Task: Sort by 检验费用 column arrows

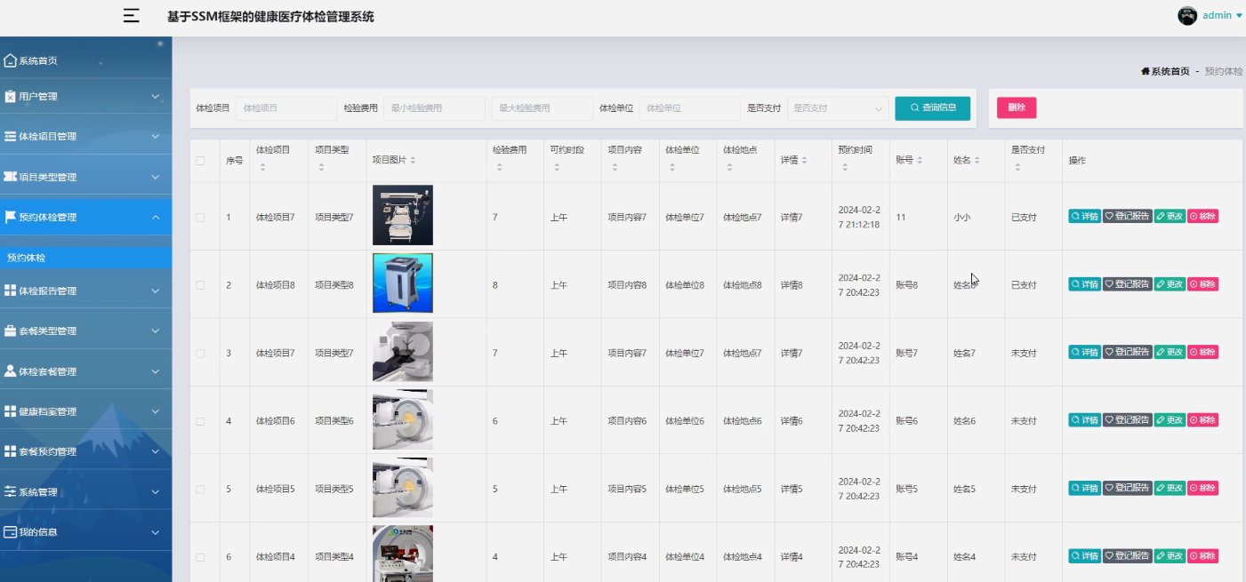Action: [x=499, y=168]
